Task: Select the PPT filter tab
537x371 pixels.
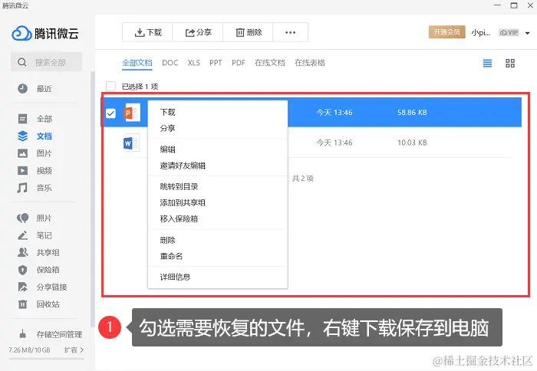Action: tap(216, 63)
